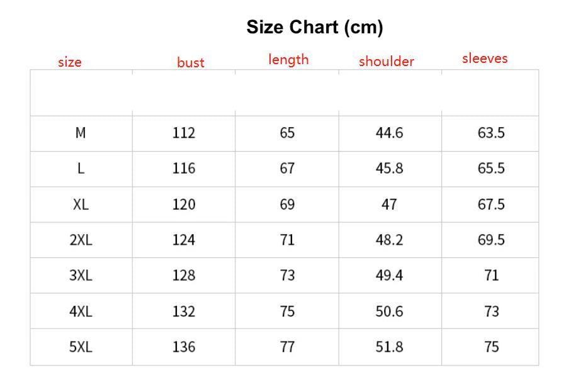Click the red 'shoulder' column header
588x380 pixels.
387,61
